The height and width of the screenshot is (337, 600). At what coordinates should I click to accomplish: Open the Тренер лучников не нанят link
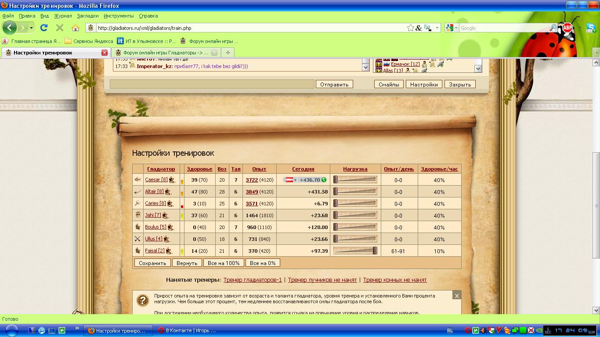pos(322,280)
